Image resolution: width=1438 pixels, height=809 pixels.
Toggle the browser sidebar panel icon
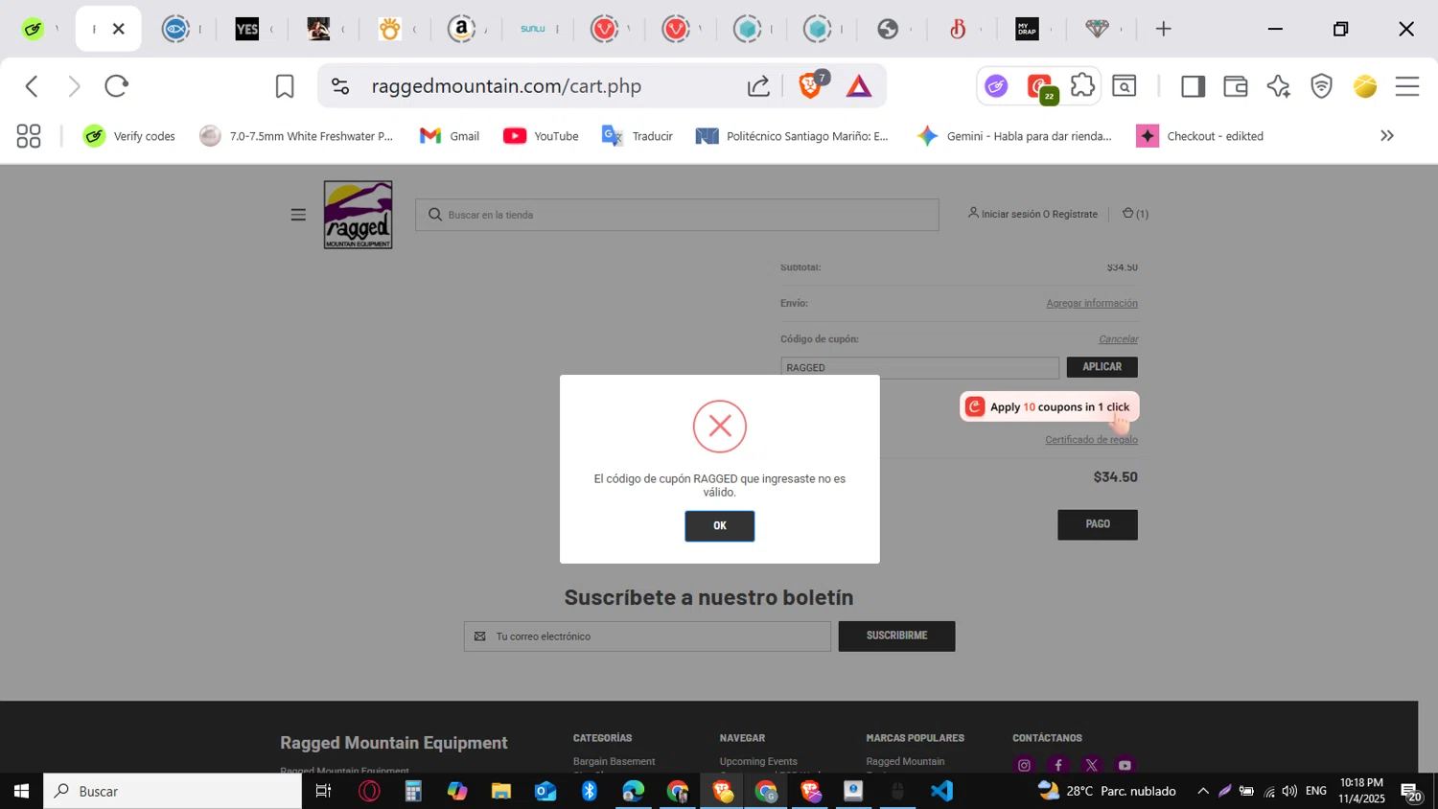(1193, 86)
